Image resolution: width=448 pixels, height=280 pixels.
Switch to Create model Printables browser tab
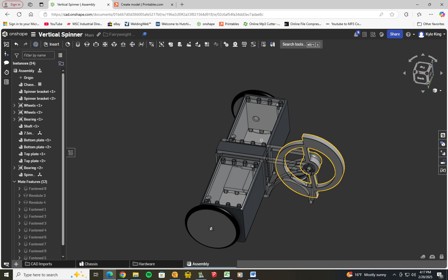142,5
